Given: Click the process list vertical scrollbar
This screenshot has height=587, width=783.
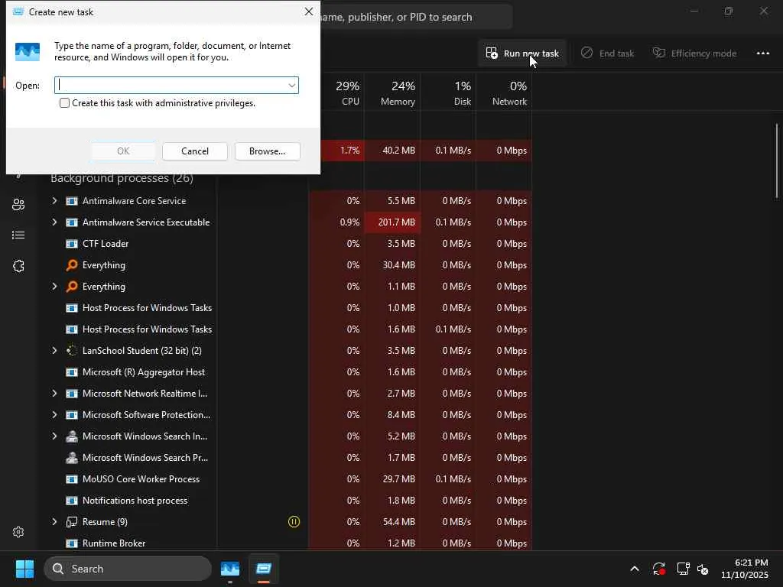Looking at the screenshot, I should pyautogui.click(x=777, y=161).
